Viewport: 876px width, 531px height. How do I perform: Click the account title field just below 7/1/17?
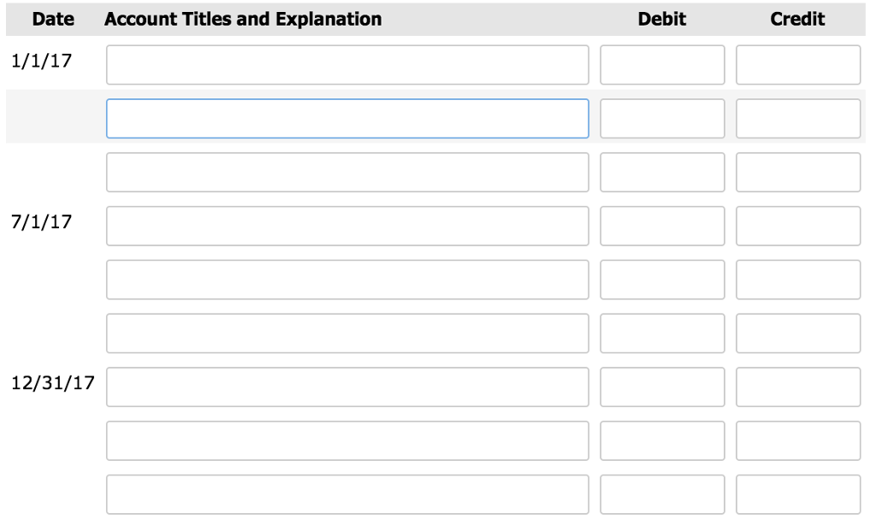[x=347, y=280]
